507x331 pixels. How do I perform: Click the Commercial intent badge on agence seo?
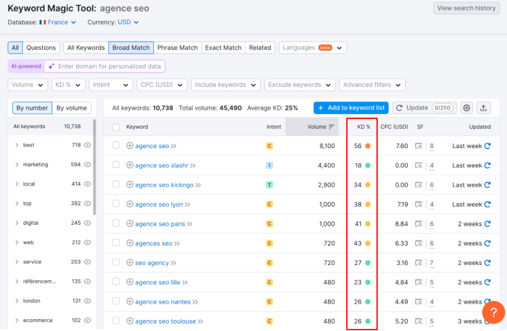click(x=269, y=146)
